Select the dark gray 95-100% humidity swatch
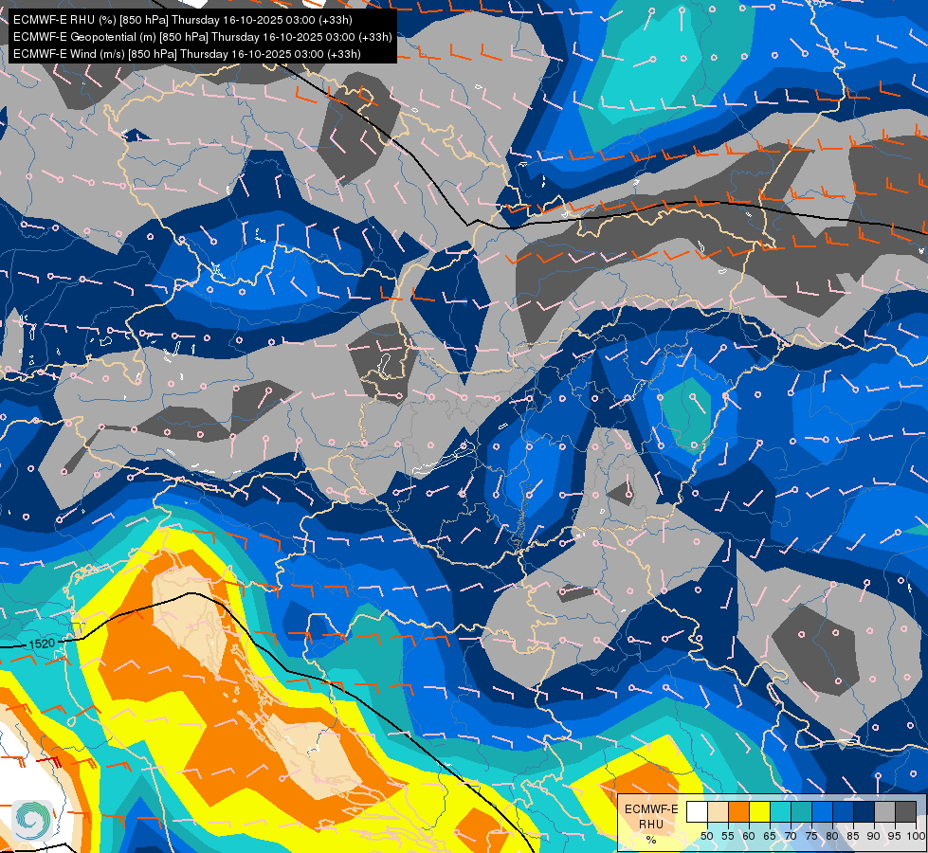The width and height of the screenshot is (928, 853). [905, 811]
